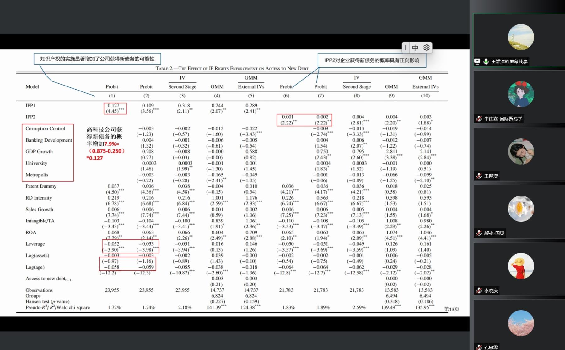This screenshot has height=350, width=565.
Task: Click the IPP2对企业获得新债务 annotation box
Action: tap(372, 60)
